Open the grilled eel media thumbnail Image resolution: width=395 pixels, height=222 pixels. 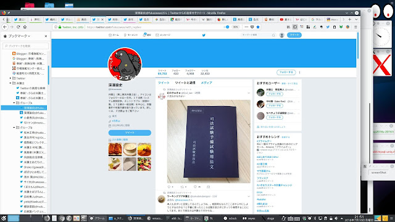click(x=115, y=149)
